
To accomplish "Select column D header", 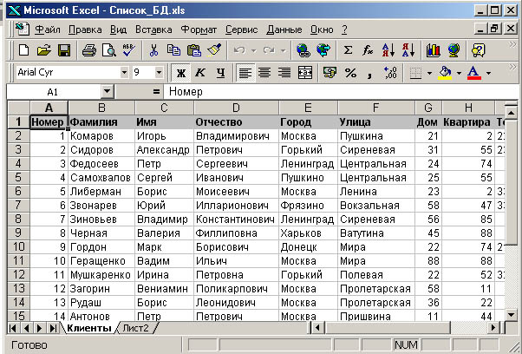I will (236, 108).
